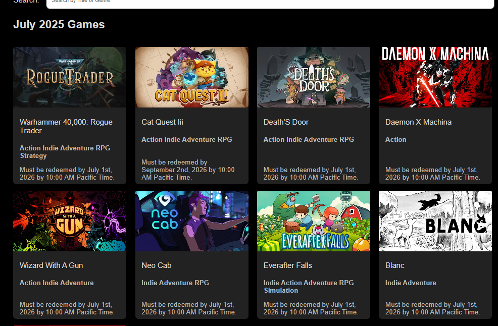Select the Everafter Falls title text
Image resolution: width=498 pixels, height=326 pixels.
[x=288, y=265]
